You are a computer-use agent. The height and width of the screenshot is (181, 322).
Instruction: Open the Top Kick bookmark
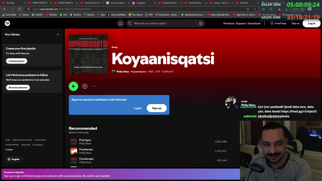[x=75, y=15]
